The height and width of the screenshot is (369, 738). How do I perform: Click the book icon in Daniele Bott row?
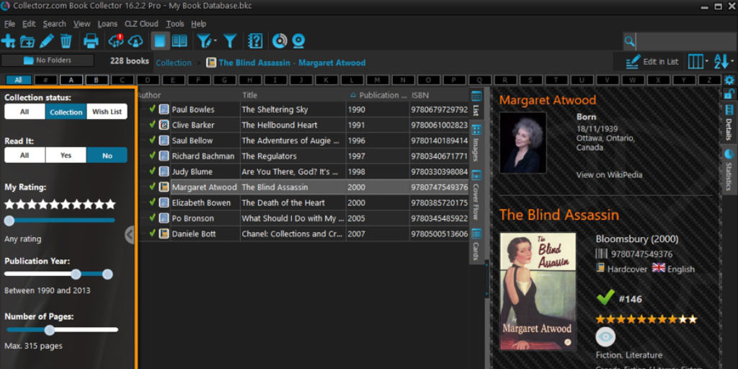tap(164, 234)
